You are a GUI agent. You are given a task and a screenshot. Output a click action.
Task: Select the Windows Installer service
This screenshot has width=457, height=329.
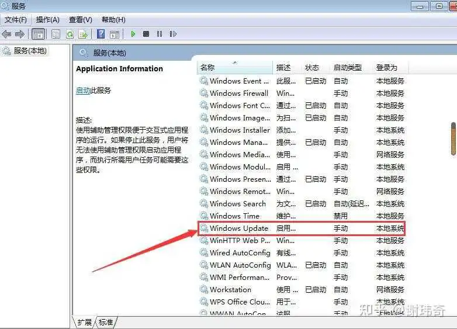tap(302, 130)
